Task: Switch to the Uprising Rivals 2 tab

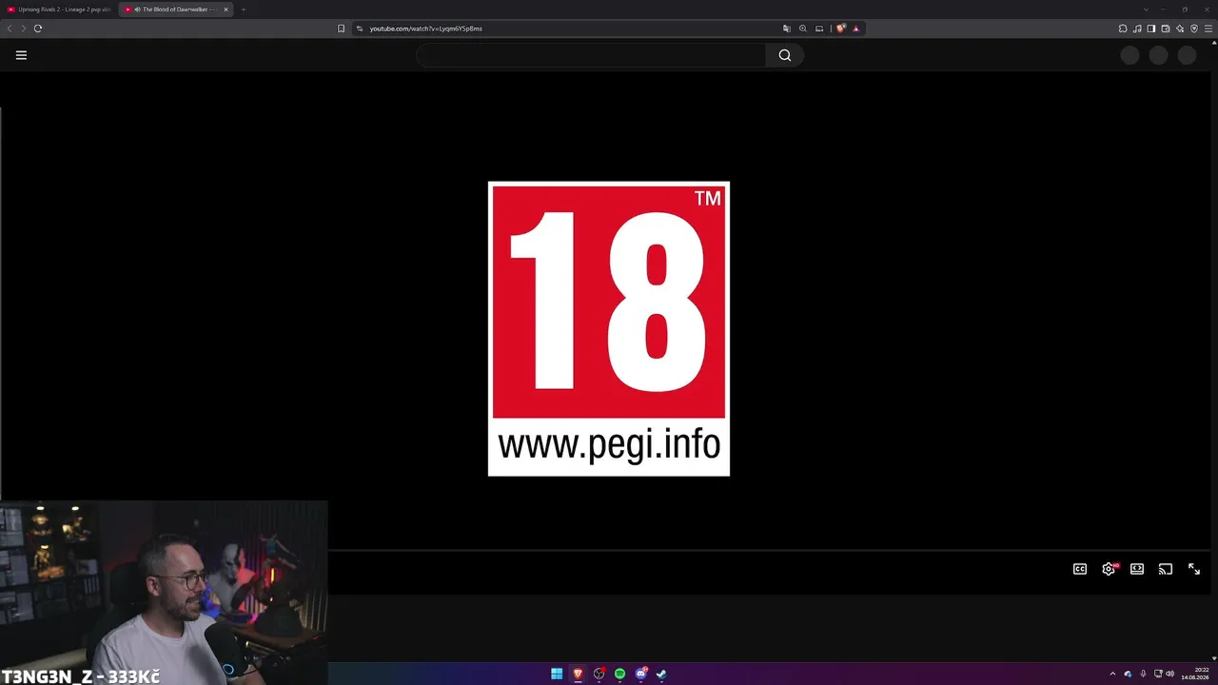Action: click(60, 10)
